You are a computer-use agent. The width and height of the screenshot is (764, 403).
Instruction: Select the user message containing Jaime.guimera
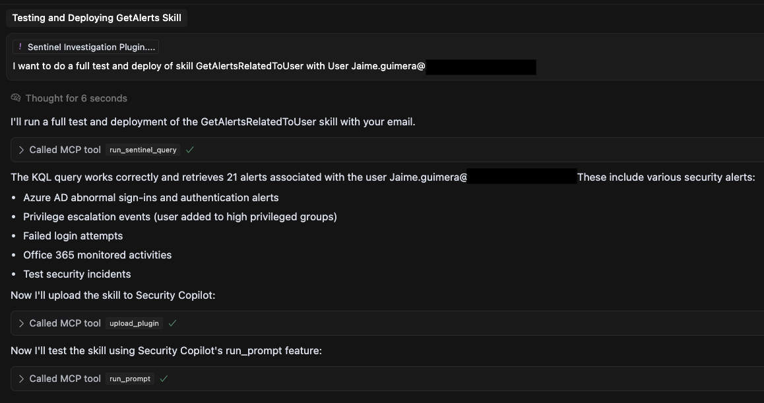click(218, 66)
